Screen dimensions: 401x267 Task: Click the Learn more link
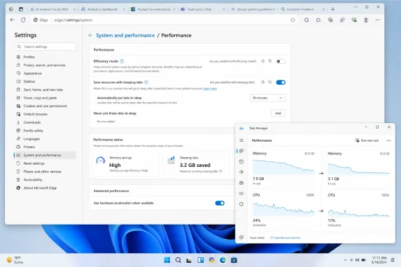point(210,89)
